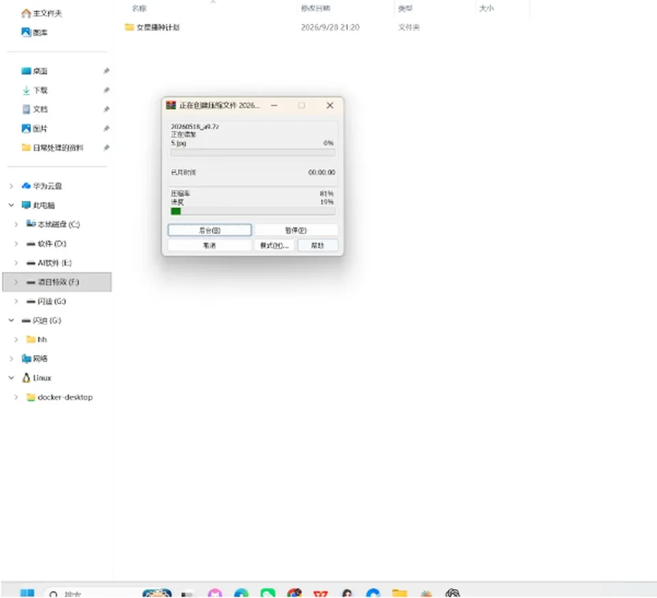The image size is (657, 598).
Task: Unpin 图片 using its pin icon
Action: click(107, 129)
